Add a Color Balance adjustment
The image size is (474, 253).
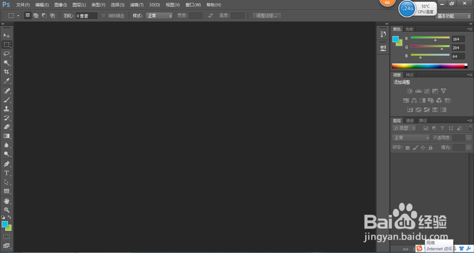(x=414, y=100)
